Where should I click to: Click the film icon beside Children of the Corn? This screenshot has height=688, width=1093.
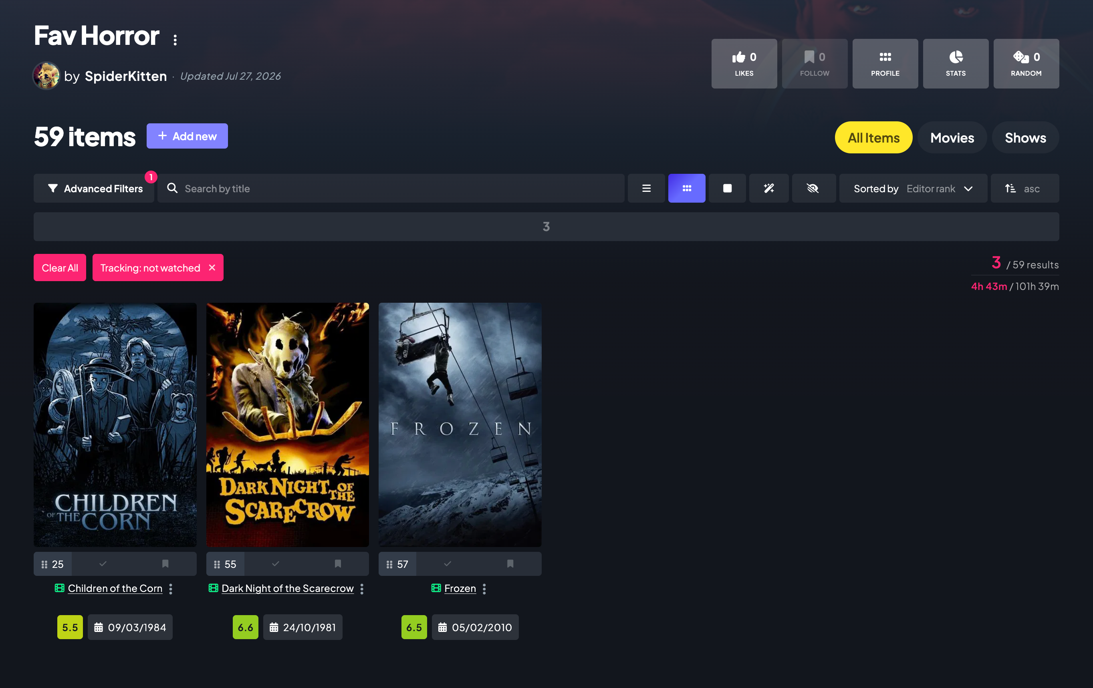[x=59, y=588]
